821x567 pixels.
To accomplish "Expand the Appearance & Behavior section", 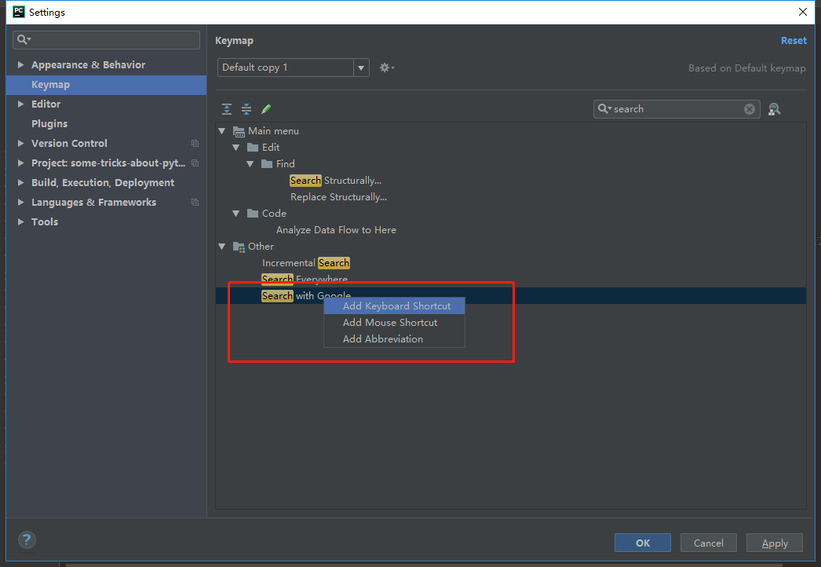I will 20,64.
